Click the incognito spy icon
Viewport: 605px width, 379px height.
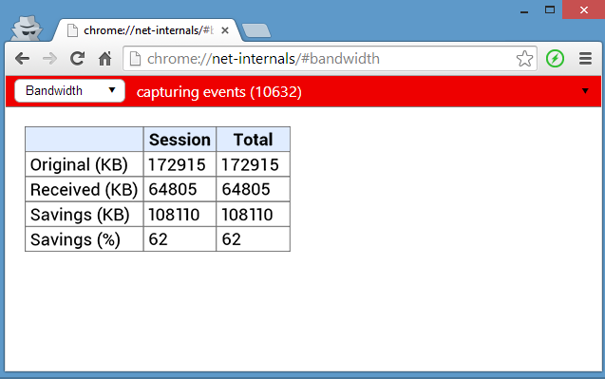coord(27,28)
